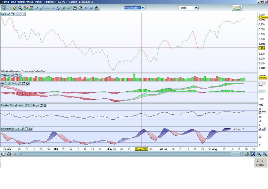Click the trash can delete icon
Viewport: 268px width, 189px height.
click(x=96, y=8)
